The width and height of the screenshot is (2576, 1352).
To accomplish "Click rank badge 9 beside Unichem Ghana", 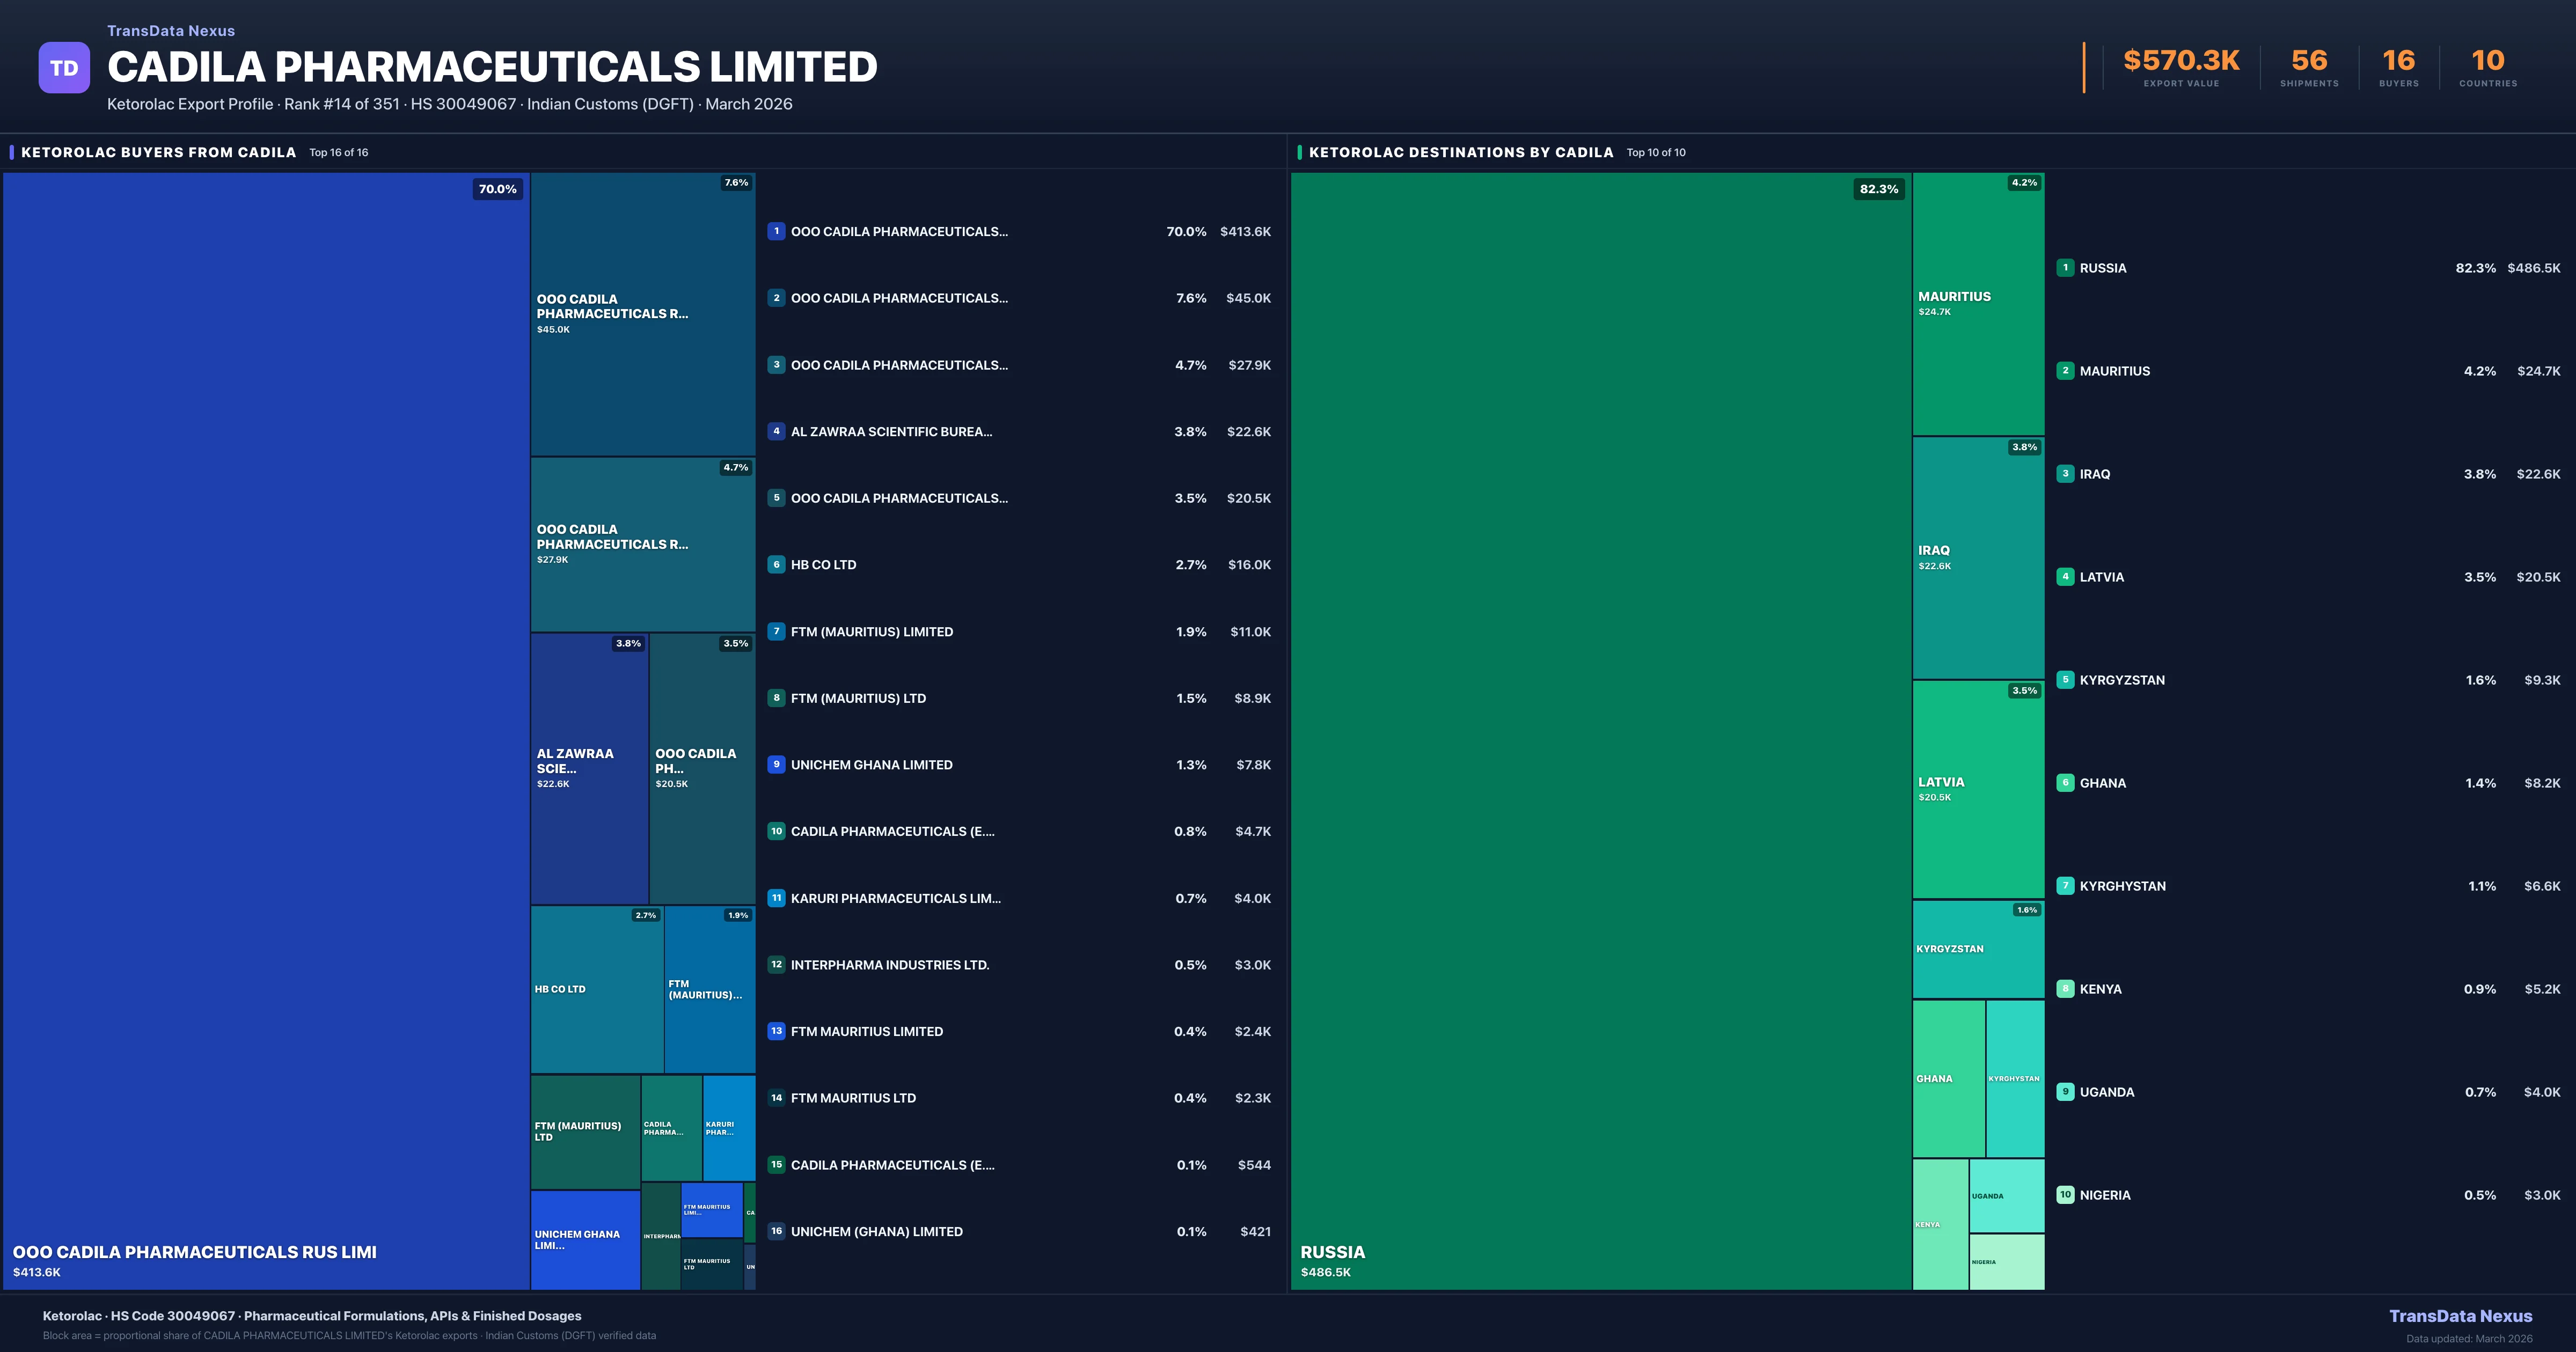I will click(x=776, y=764).
